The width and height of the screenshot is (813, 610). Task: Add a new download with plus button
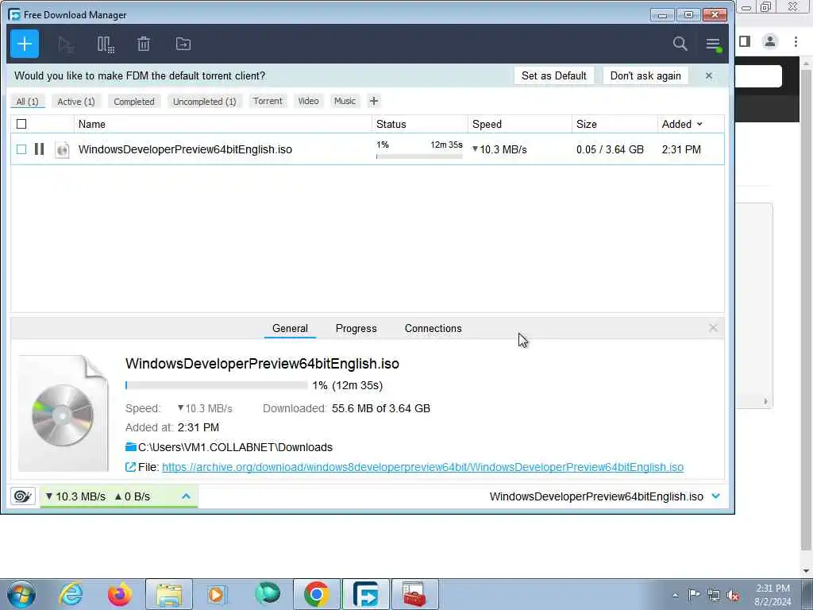point(25,44)
